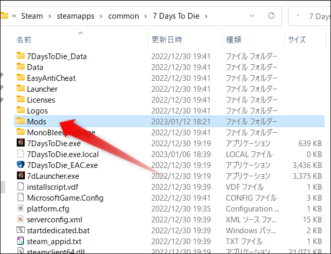Go to the common breadcrumb folder
This screenshot has width=331, height=254.
[x=123, y=16]
